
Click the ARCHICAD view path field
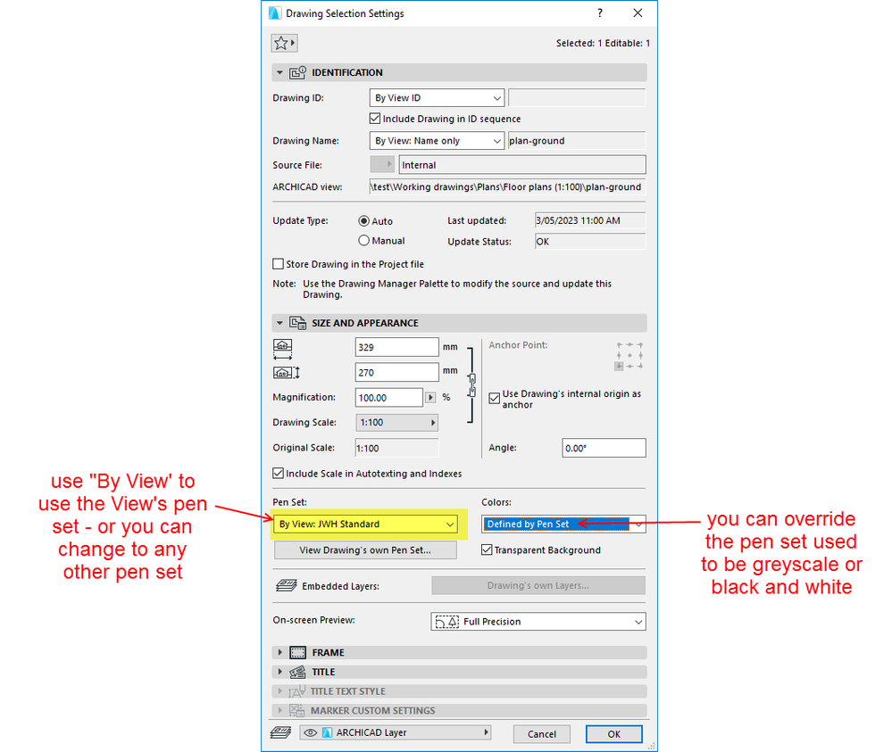(x=507, y=187)
